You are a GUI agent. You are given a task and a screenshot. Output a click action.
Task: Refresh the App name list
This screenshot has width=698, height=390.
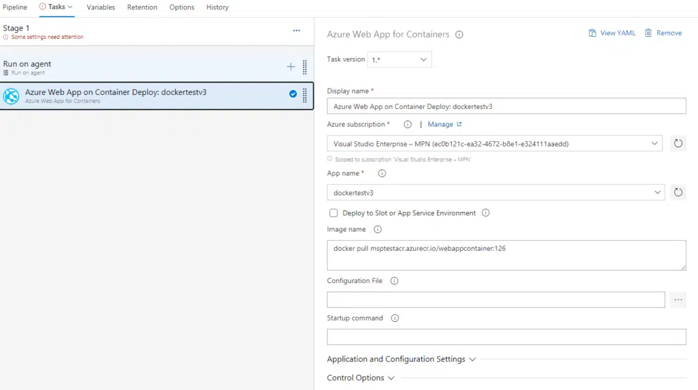click(678, 192)
